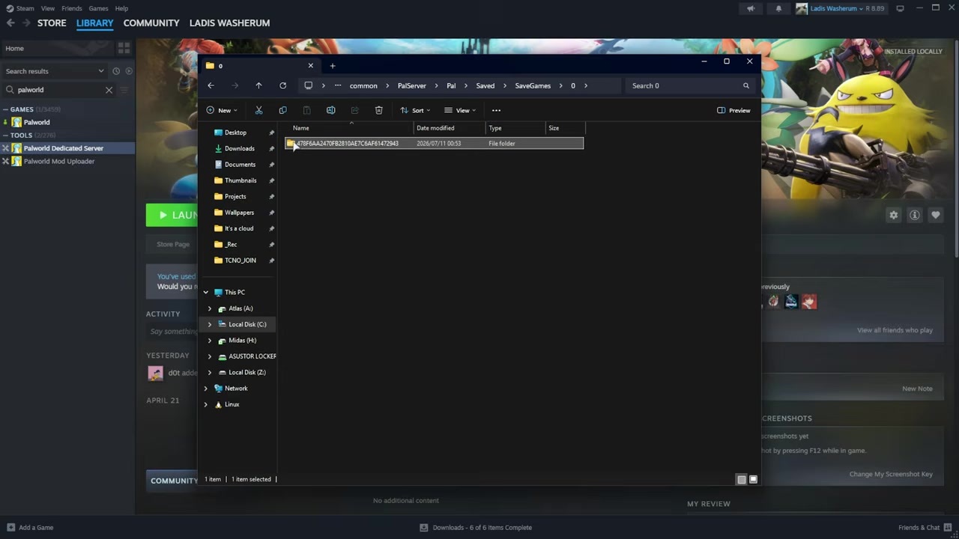Open the View dropdown
The height and width of the screenshot is (539, 959).
(460, 110)
